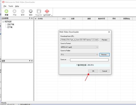Click the first narrow column header icon
The image size is (136, 105).
tap(35, 19)
